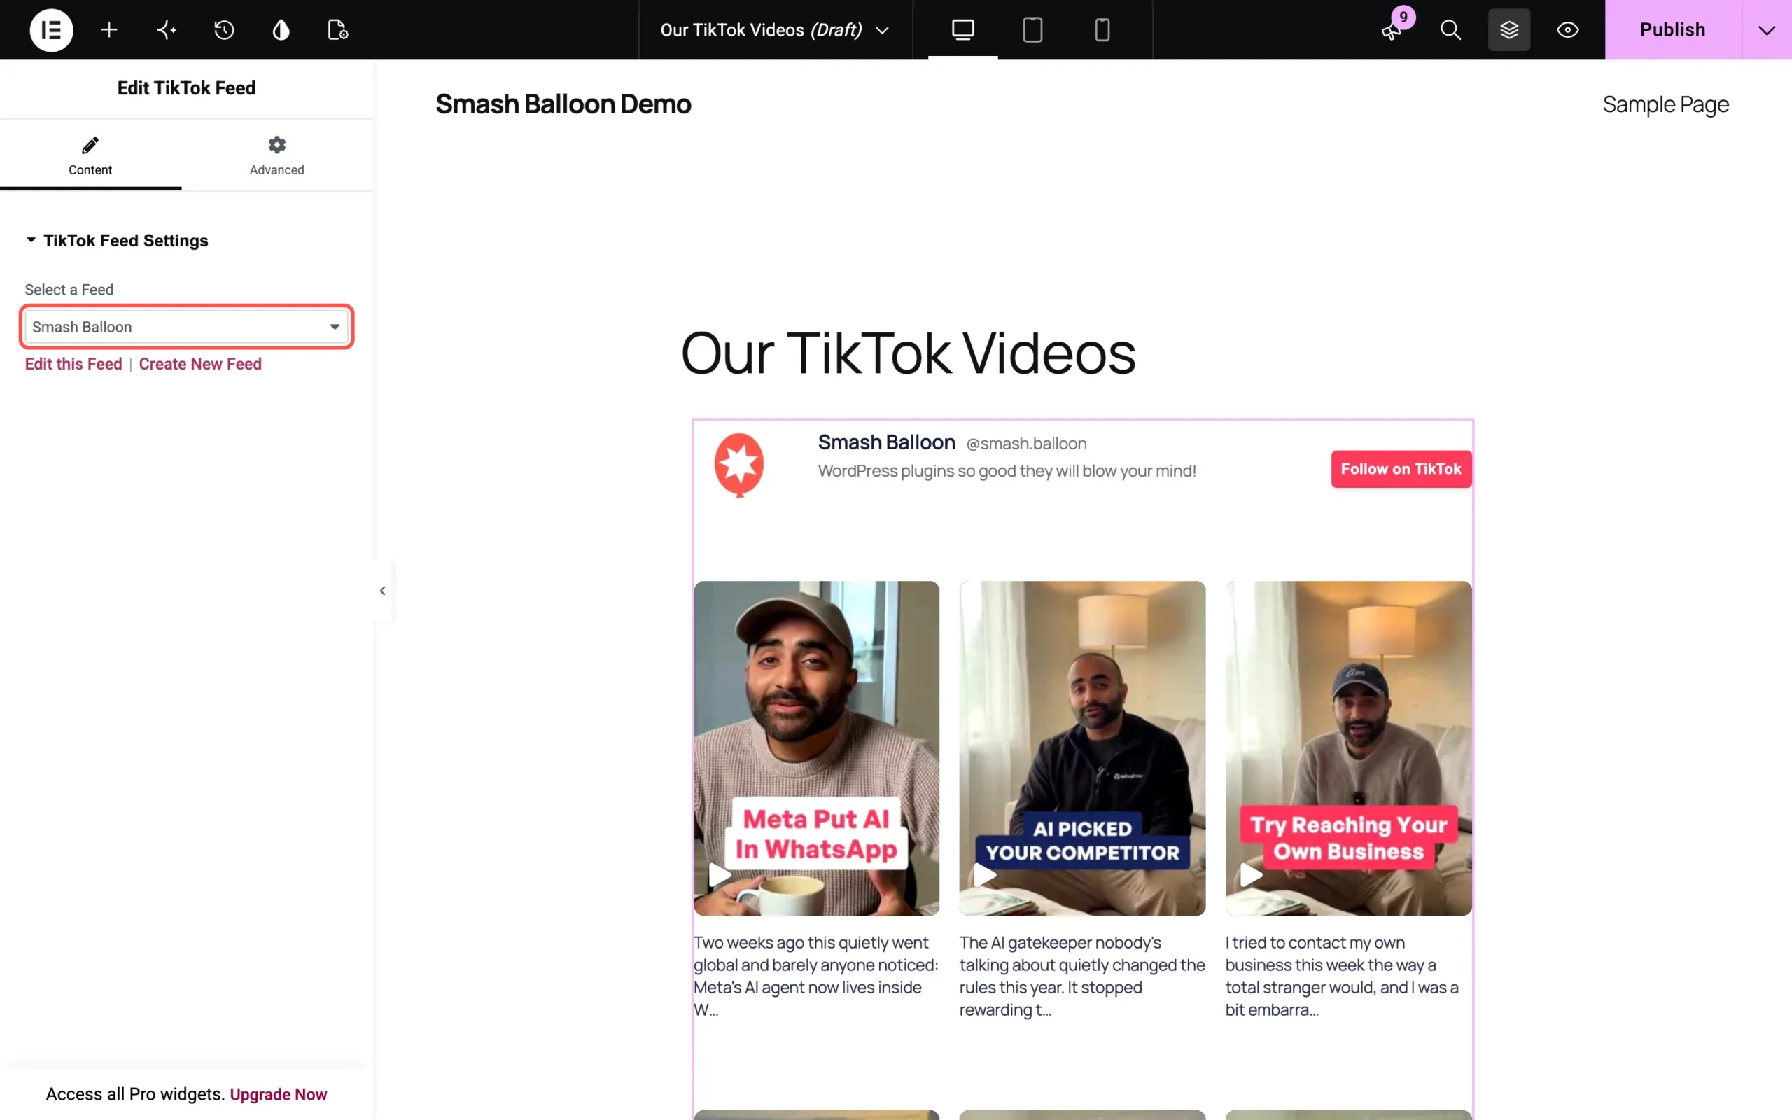Collapse the editor side panel arrow
Image resolution: width=1792 pixels, height=1120 pixels.
point(383,590)
